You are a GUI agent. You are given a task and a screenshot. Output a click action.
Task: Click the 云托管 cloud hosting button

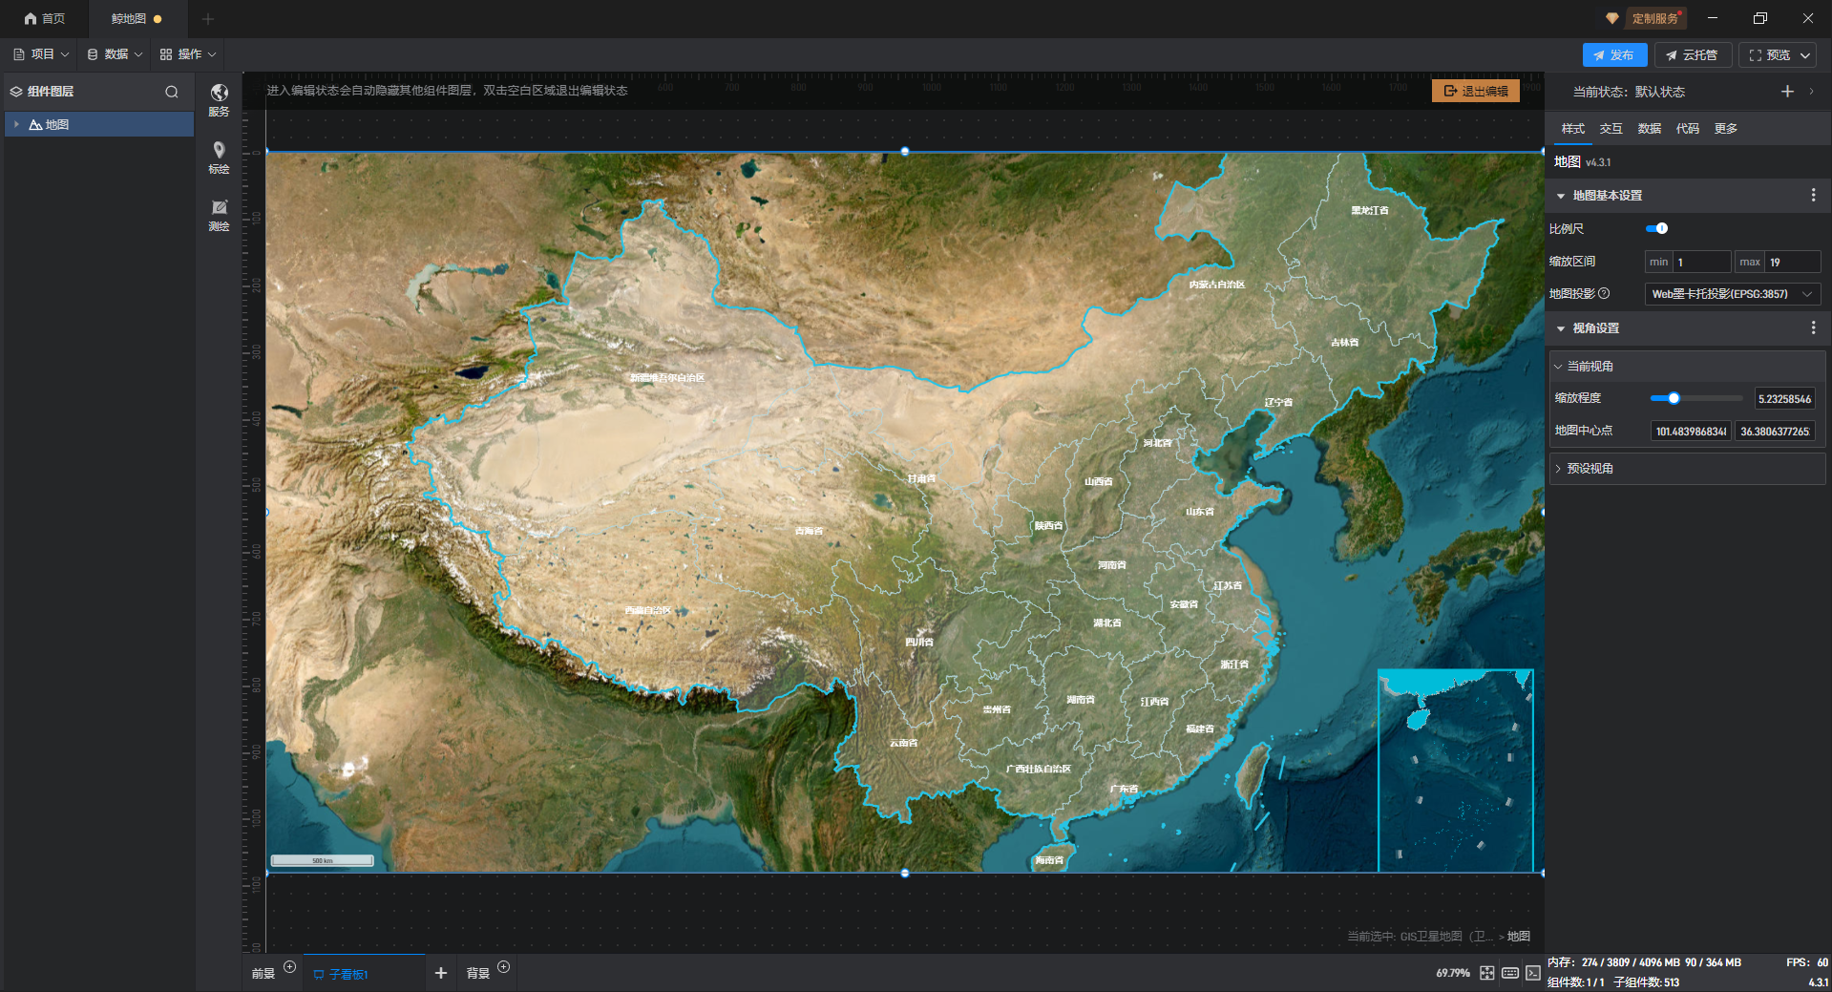[1692, 55]
